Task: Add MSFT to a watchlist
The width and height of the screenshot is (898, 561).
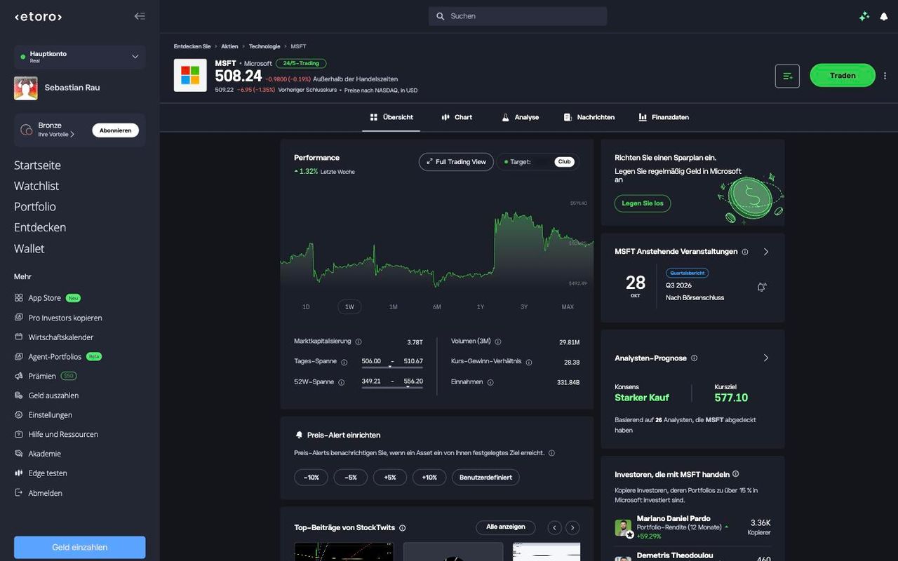Action: [787, 76]
